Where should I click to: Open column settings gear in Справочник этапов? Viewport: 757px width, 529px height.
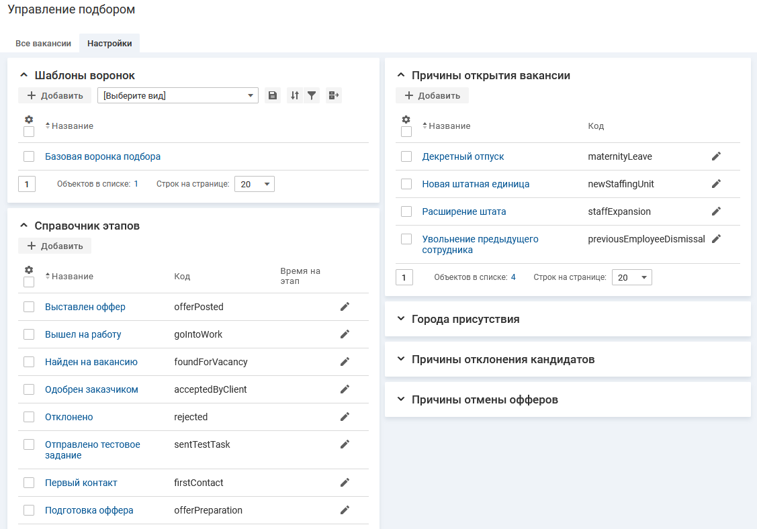29,270
